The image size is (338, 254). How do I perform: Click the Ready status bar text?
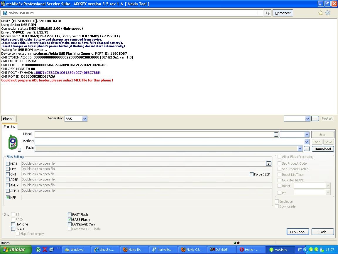(6, 243)
